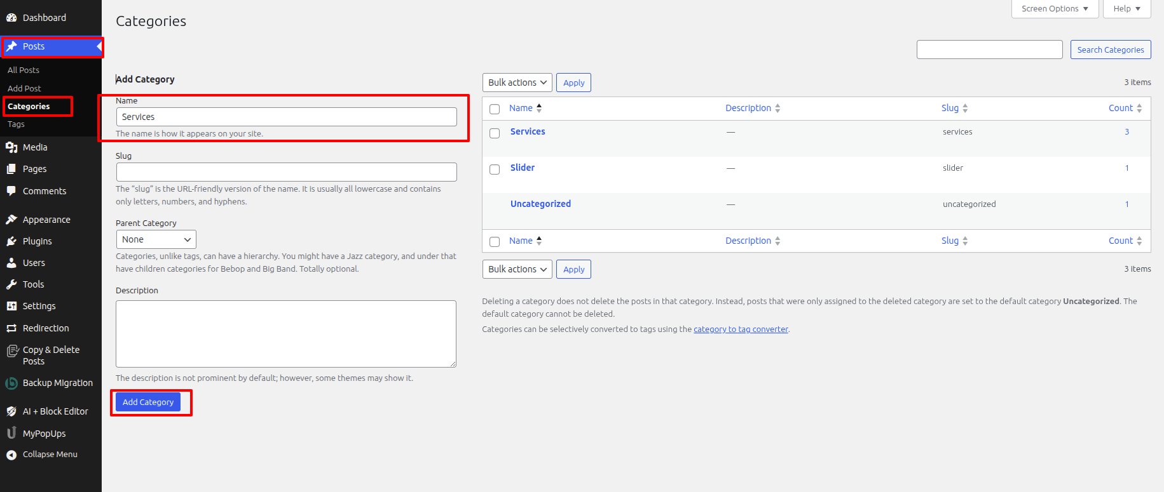The width and height of the screenshot is (1164, 492).
Task: Open the top Bulk actions dropdown
Action: [517, 83]
